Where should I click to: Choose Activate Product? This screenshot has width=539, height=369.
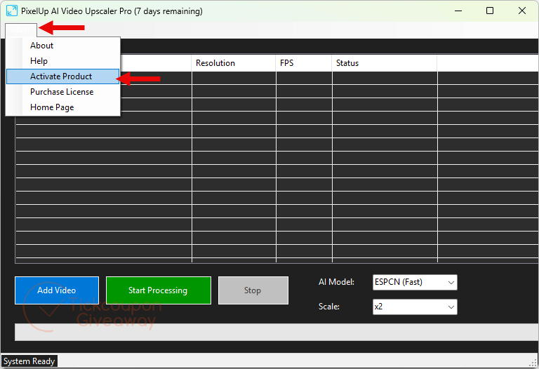point(63,76)
